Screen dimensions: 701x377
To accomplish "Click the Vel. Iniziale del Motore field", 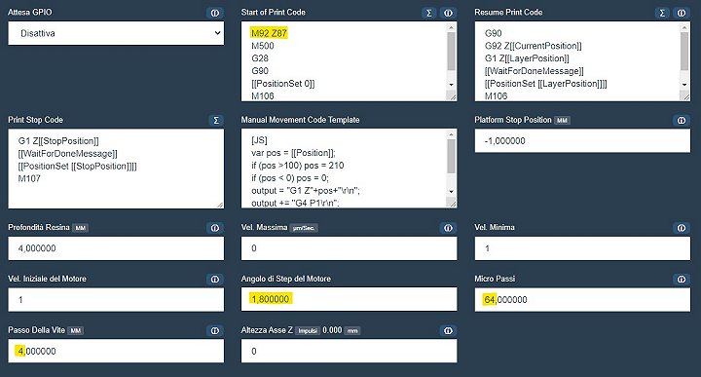I will tap(116, 300).
